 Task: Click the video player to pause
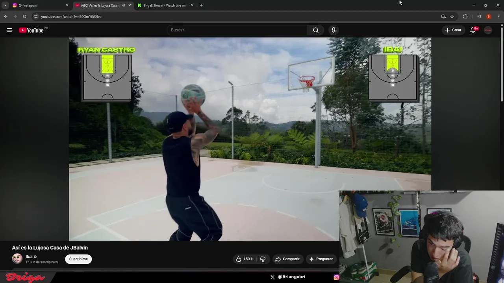point(250,139)
